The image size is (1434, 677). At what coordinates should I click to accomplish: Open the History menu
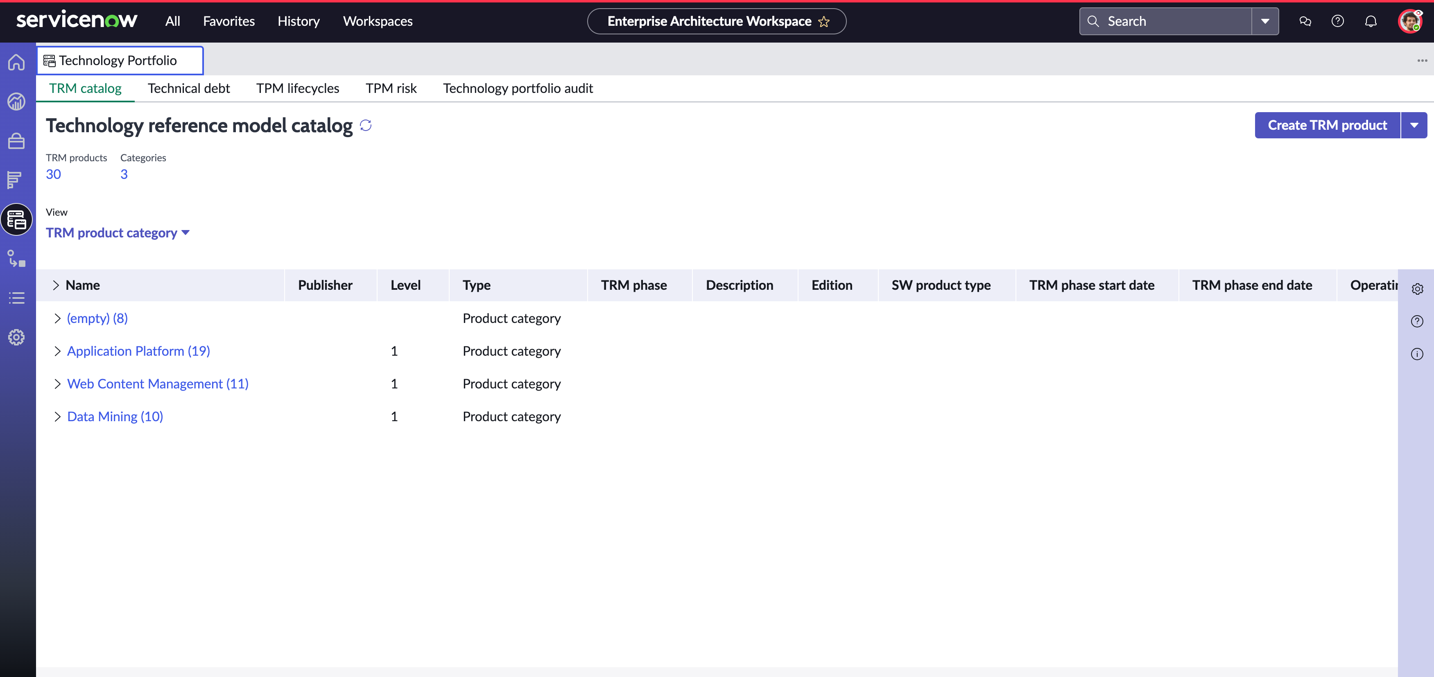pos(299,21)
